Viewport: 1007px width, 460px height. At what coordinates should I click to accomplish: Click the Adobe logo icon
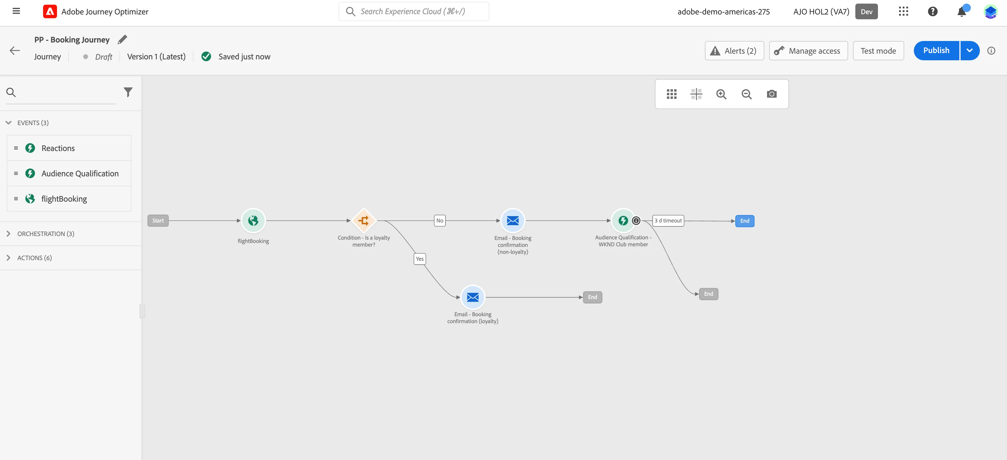pyautogui.click(x=50, y=12)
